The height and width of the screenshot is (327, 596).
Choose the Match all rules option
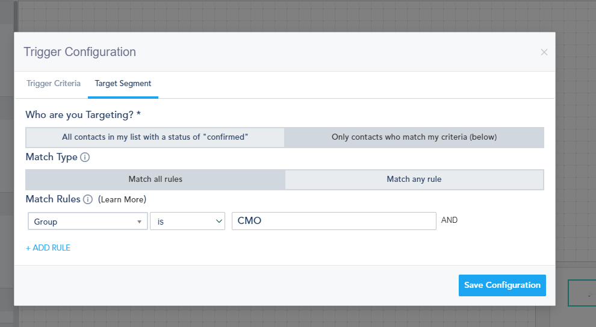coord(155,179)
